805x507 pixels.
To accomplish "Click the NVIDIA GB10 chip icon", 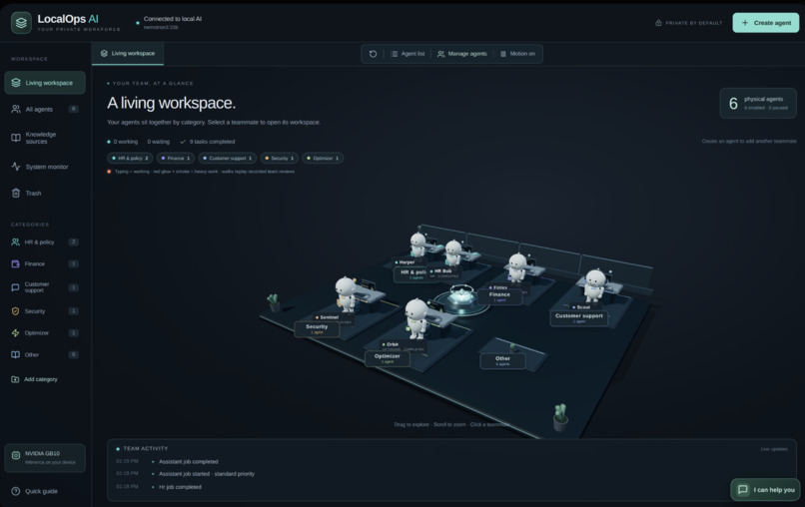I will point(16,455).
